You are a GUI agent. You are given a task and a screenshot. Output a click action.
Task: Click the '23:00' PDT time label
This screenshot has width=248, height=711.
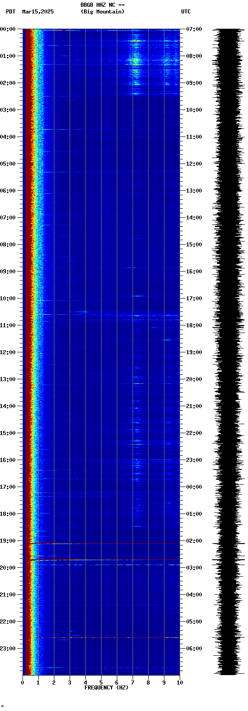pos(8,649)
